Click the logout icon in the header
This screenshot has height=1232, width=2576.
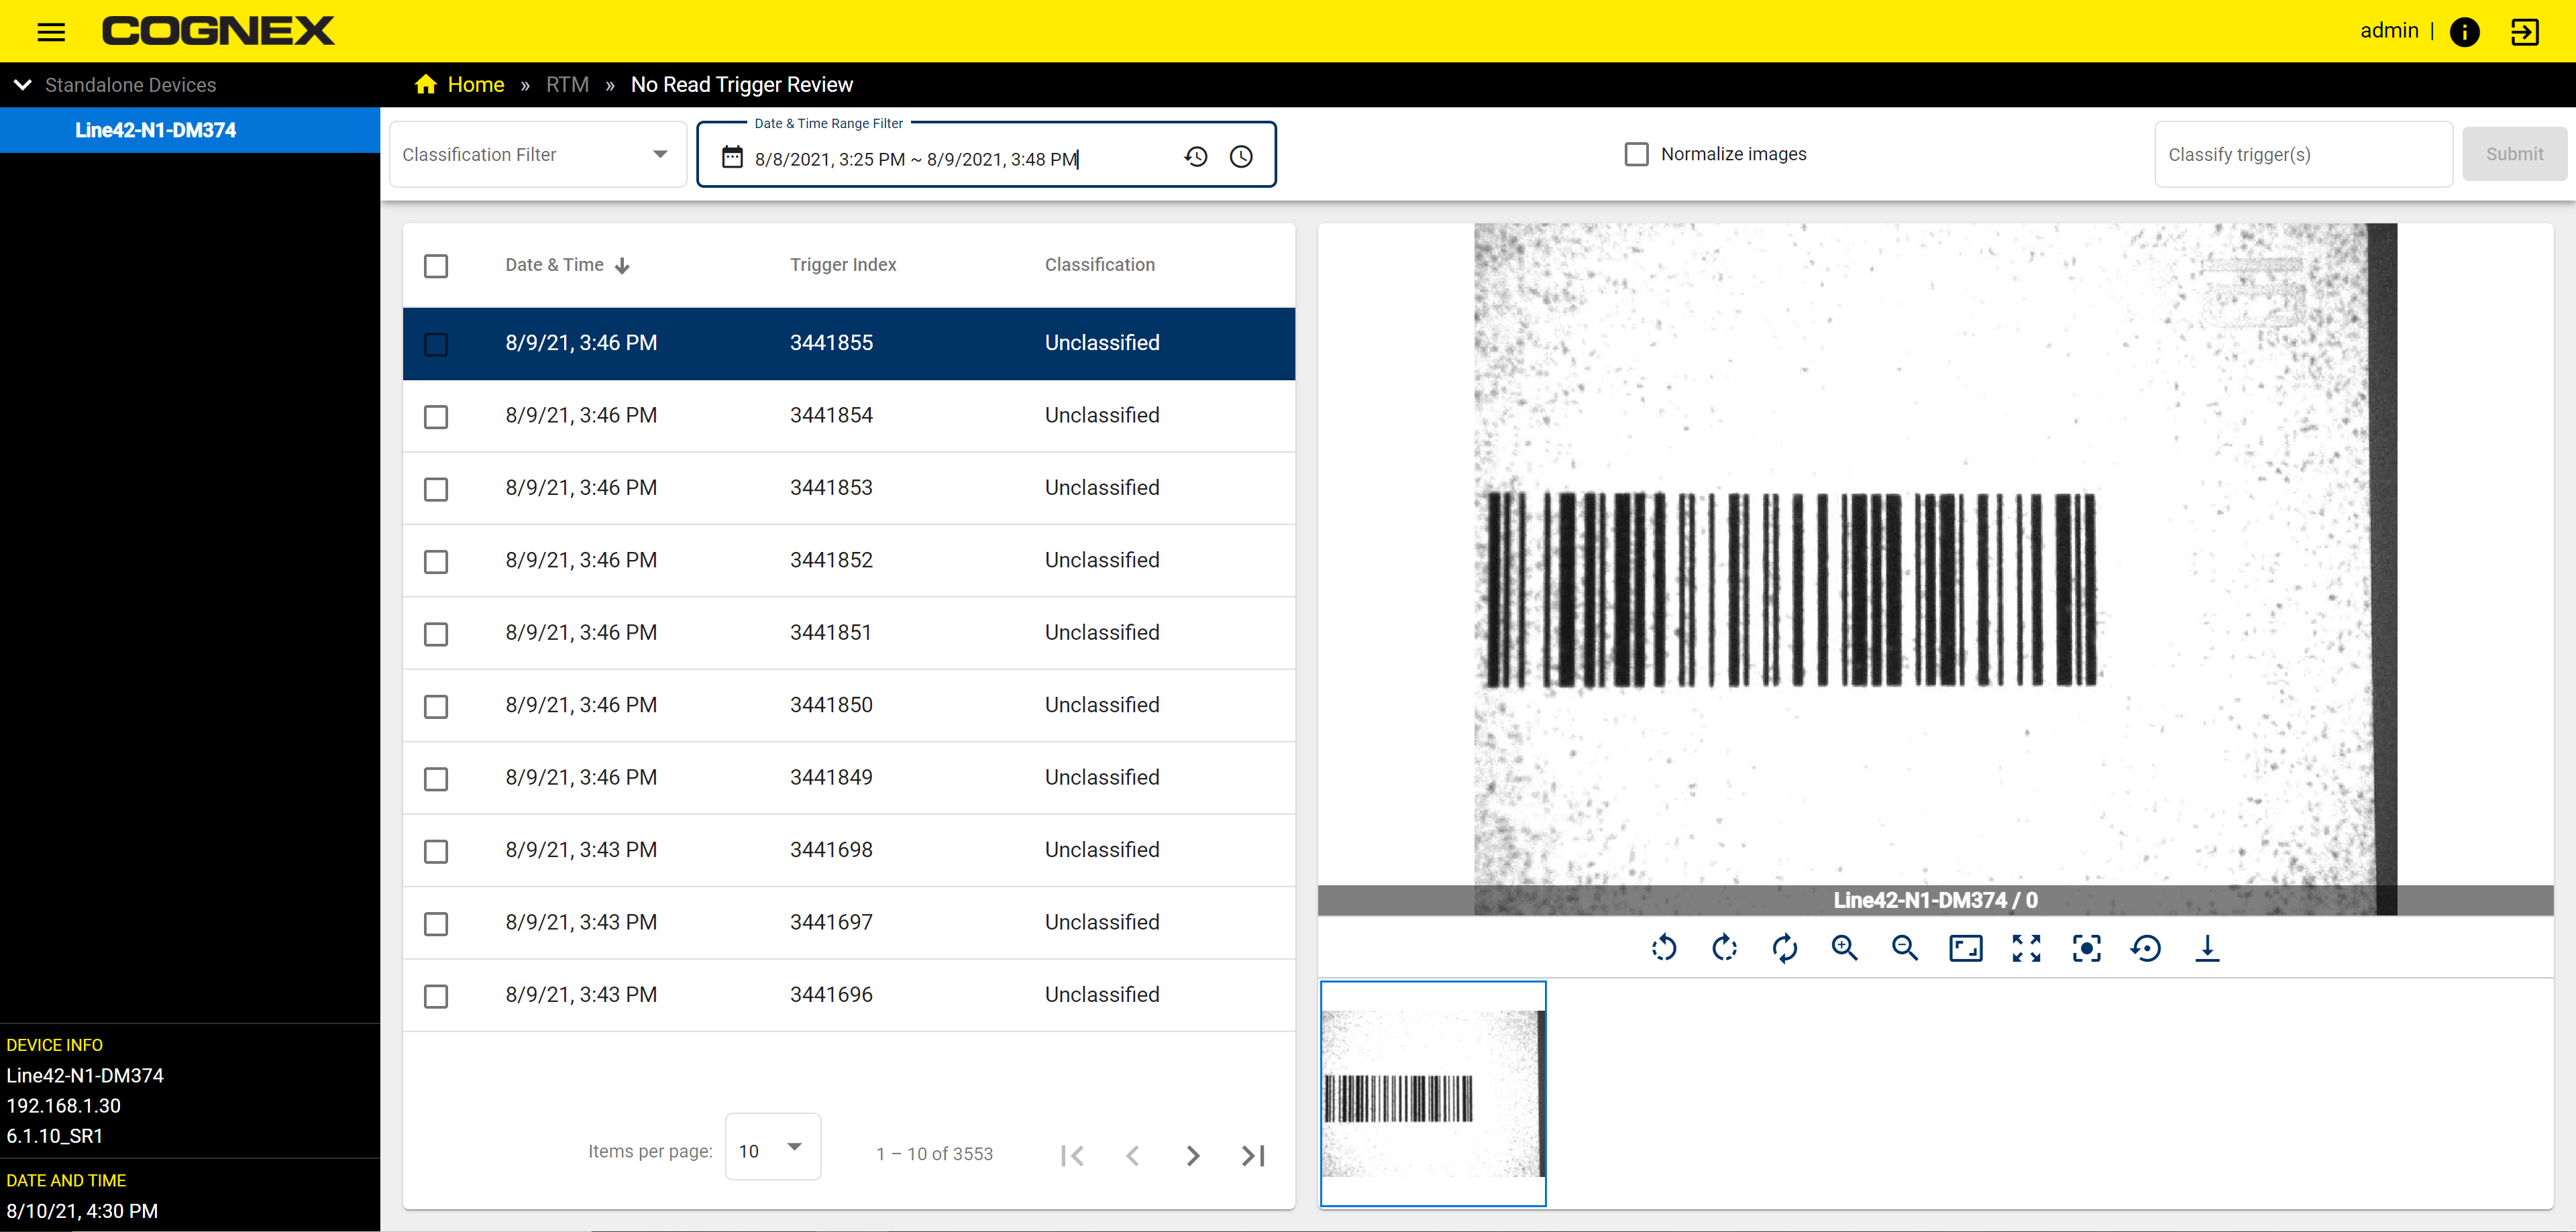pyautogui.click(x=2524, y=32)
